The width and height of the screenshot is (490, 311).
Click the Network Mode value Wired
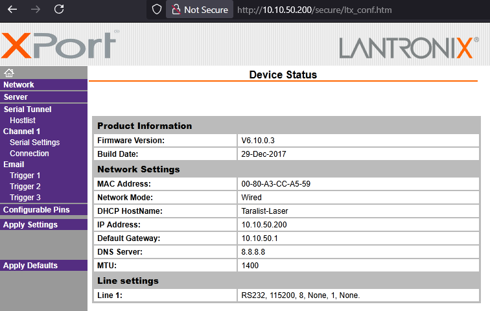tap(251, 198)
